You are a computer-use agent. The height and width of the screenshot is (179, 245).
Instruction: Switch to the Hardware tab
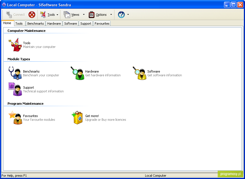click(54, 24)
